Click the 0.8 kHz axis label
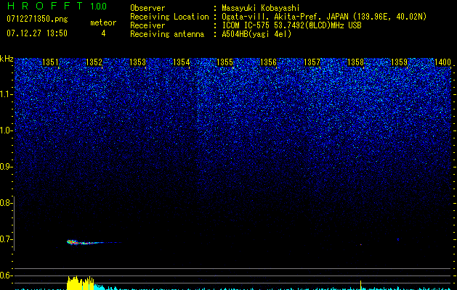This screenshot has width=457, height=290. [x=6, y=203]
